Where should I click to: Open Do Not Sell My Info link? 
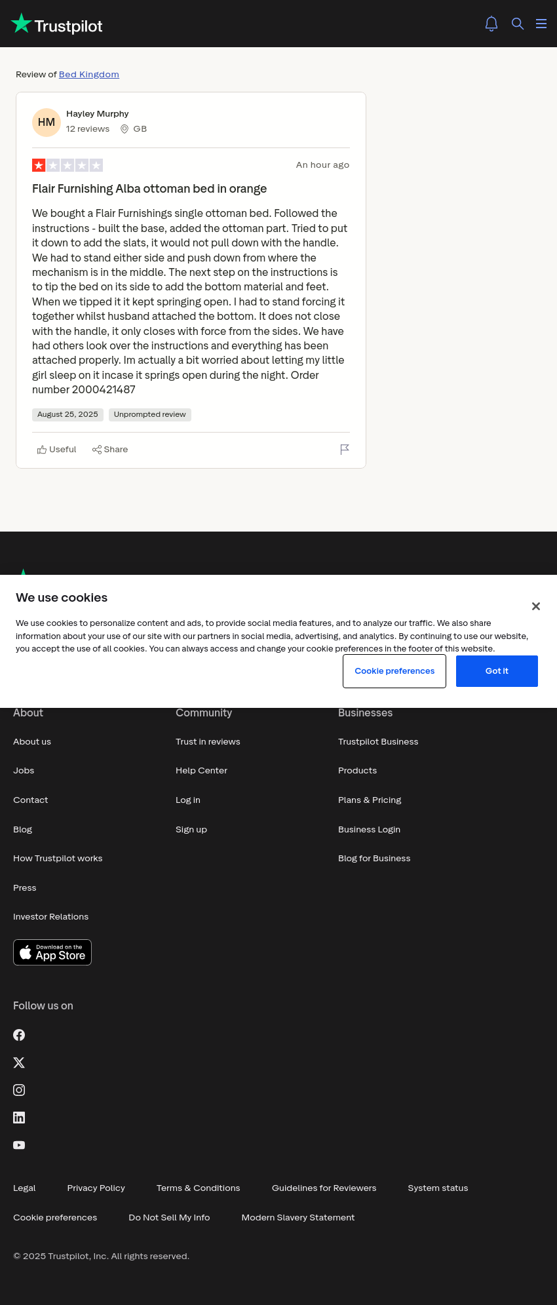170,1218
